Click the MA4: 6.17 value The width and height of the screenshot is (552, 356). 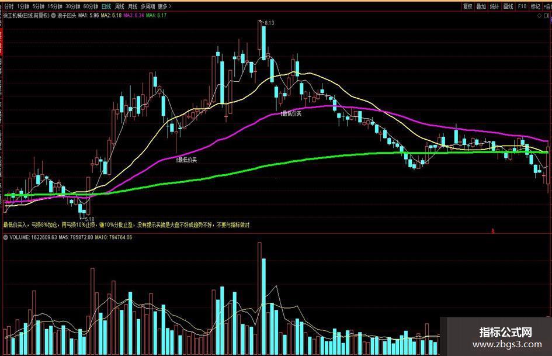click(156, 16)
